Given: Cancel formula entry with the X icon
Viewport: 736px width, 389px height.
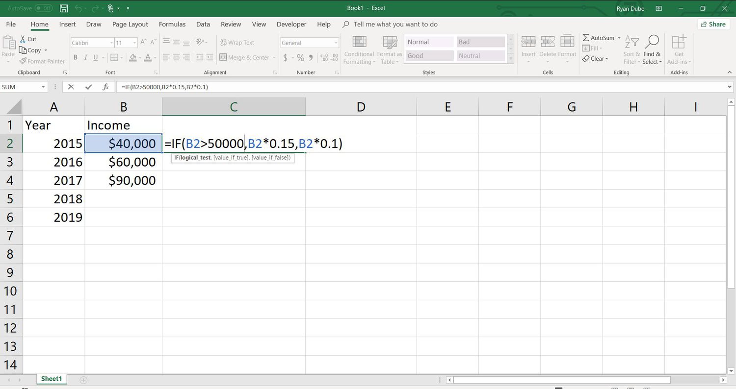Looking at the screenshot, I should [71, 87].
